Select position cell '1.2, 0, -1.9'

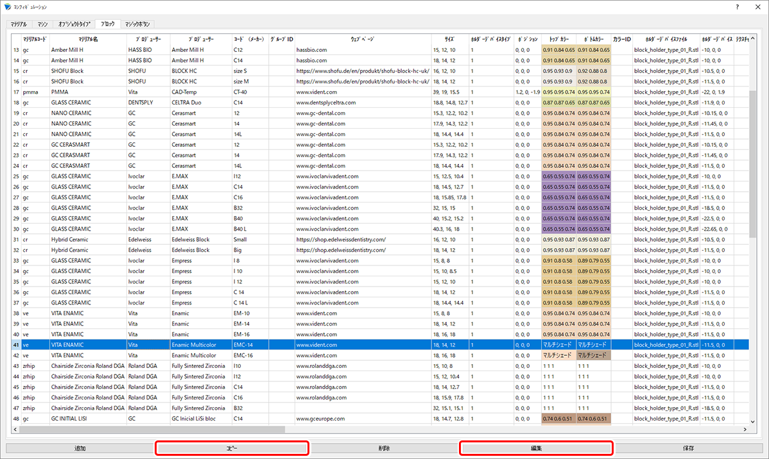tap(527, 92)
